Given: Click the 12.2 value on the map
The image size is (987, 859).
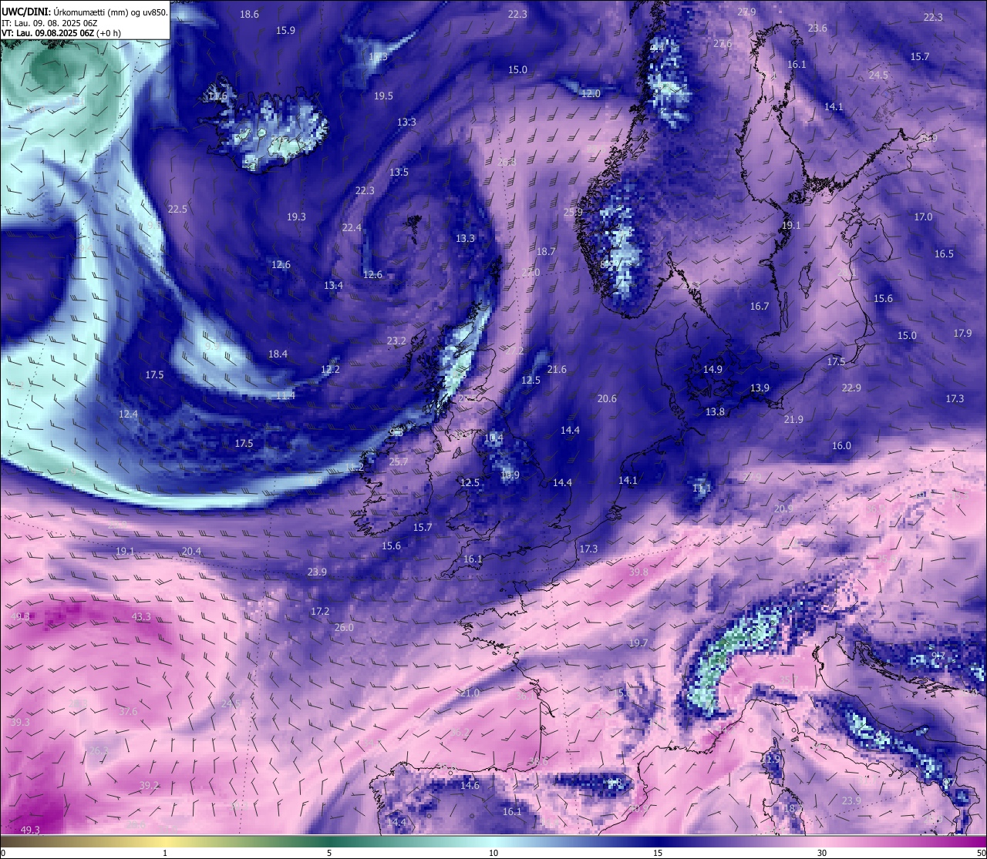Looking at the screenshot, I should point(330,369).
